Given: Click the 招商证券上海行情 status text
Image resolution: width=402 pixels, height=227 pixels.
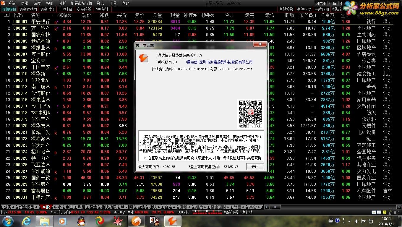Looking at the screenshot, I should [238, 212].
